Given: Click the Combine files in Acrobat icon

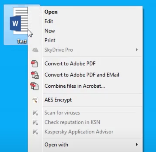Looking at the screenshot, I should click(x=35, y=86).
